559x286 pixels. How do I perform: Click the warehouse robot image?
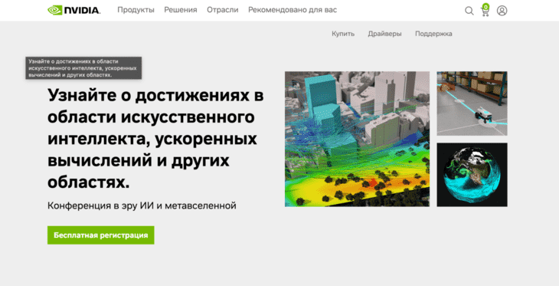click(x=472, y=104)
